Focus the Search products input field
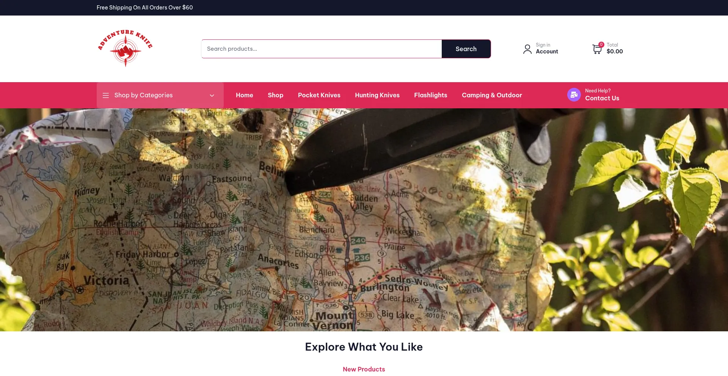 pos(322,49)
